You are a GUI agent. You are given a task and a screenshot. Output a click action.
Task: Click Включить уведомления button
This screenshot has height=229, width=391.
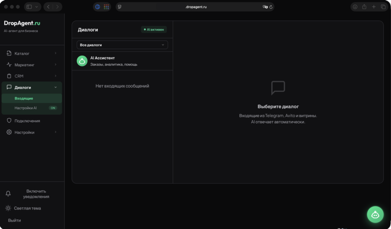pos(36,194)
